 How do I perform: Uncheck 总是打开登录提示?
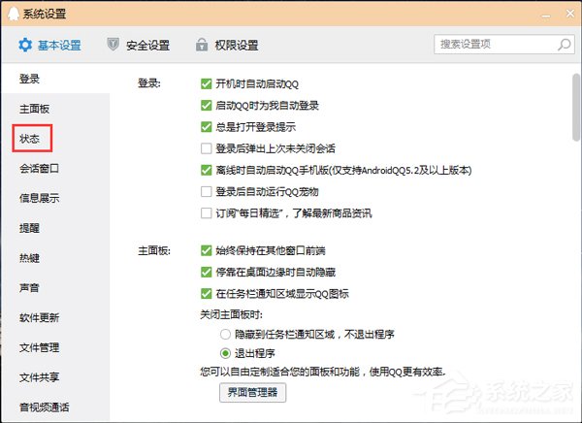coord(206,127)
